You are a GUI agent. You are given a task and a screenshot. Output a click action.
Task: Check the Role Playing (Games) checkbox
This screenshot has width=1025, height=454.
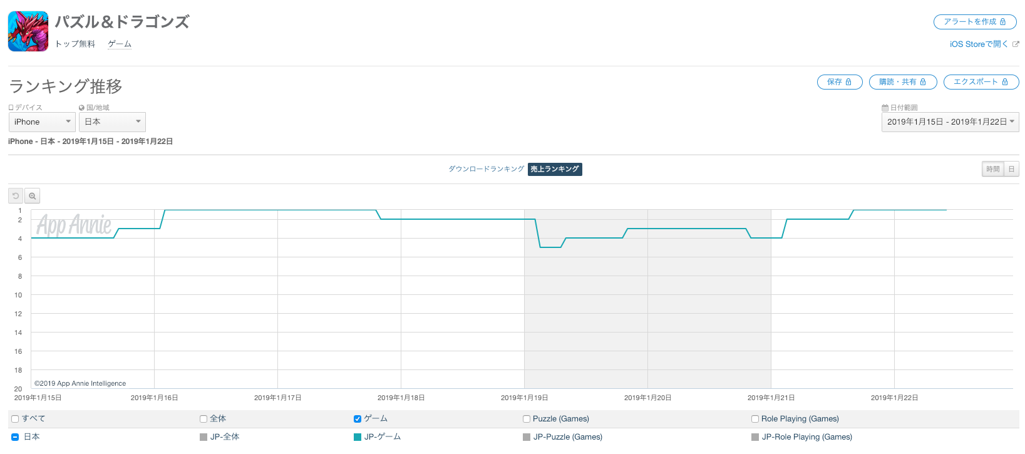(x=755, y=419)
